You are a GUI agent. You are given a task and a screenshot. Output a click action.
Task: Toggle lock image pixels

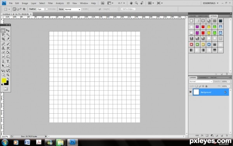click(200, 86)
